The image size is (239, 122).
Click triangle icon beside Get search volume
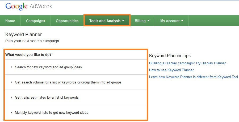click(11, 82)
